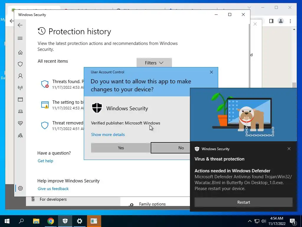
Task: Dismiss the Windows Security notification
Action: tap(289, 149)
